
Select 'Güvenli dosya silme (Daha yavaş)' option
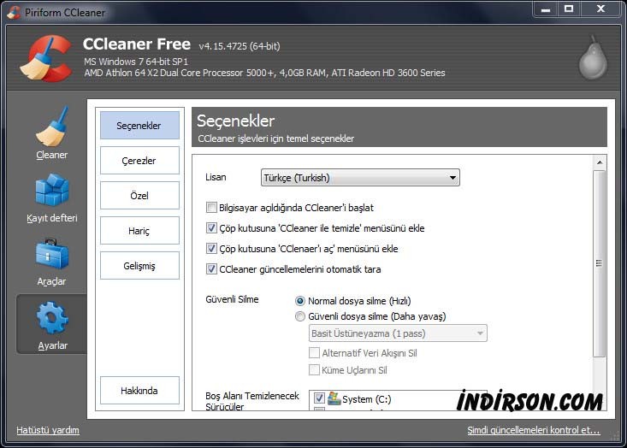tap(300, 316)
